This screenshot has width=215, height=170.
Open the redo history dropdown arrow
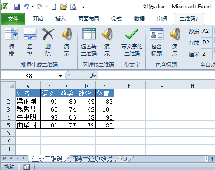point(47,7)
